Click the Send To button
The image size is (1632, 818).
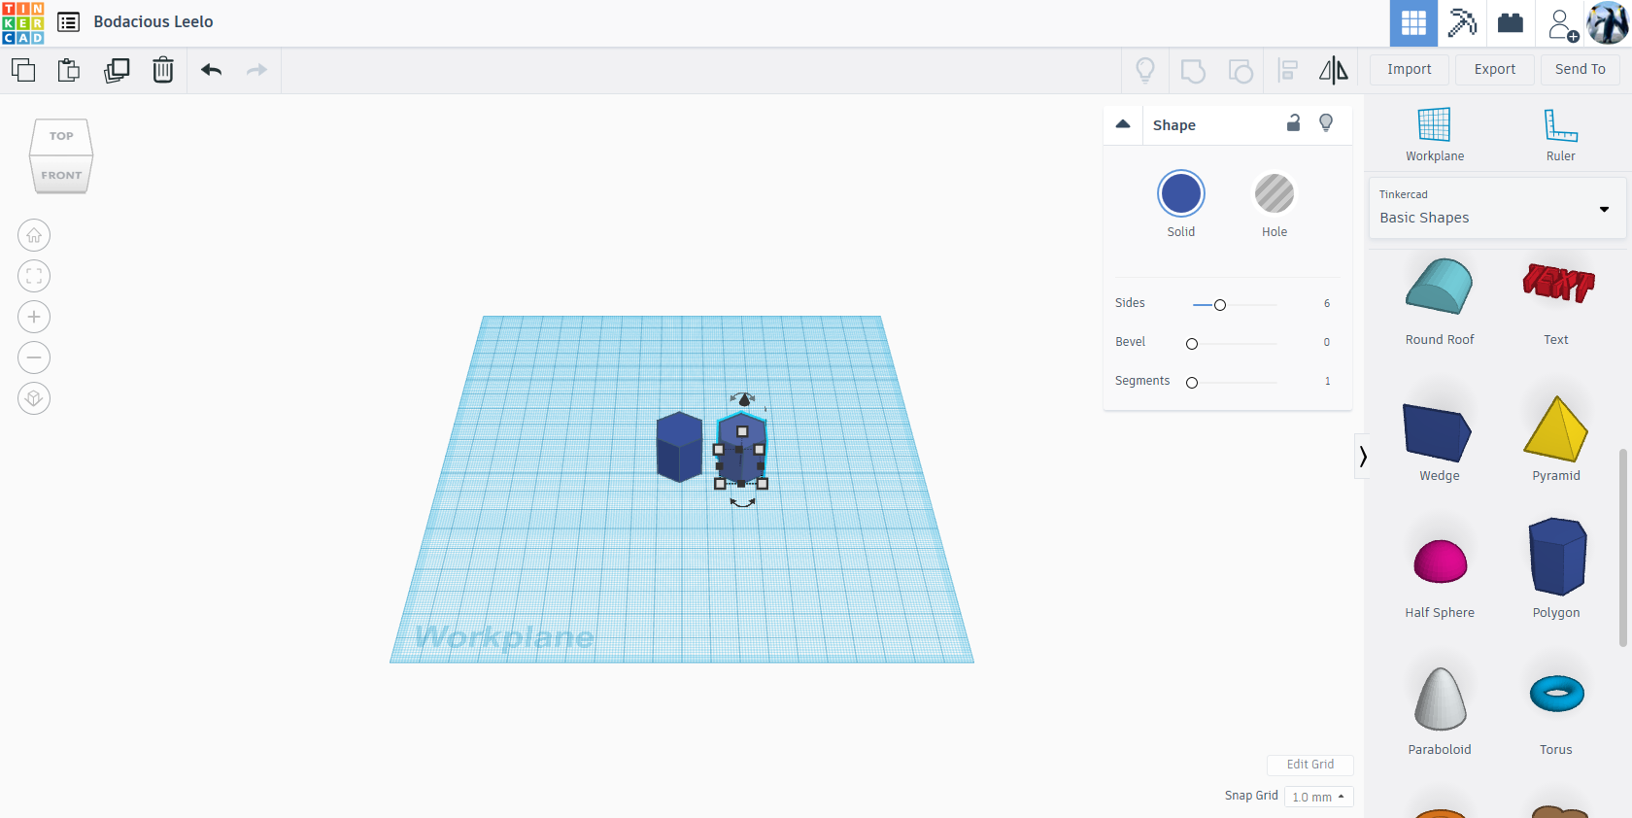[1581, 69]
